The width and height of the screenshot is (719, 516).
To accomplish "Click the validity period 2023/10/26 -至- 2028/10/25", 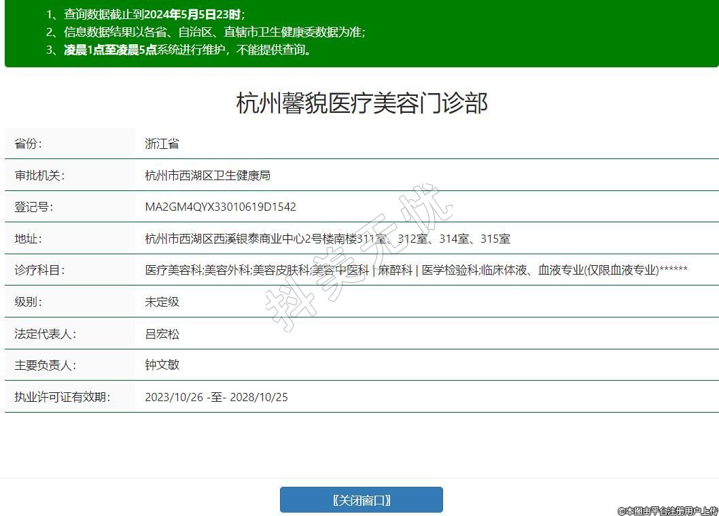I will (x=216, y=397).
